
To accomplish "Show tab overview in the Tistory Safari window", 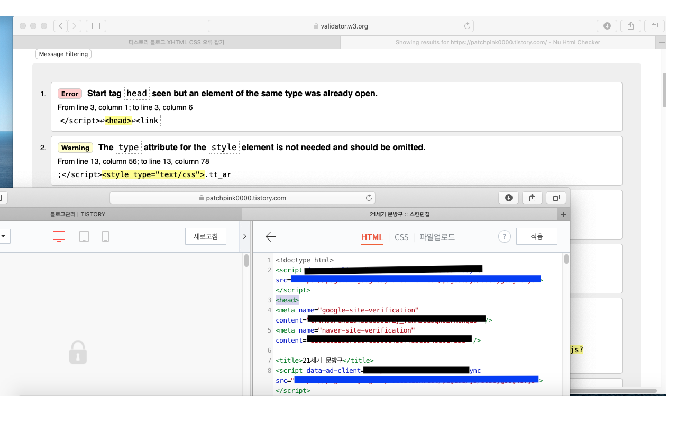I will point(556,198).
